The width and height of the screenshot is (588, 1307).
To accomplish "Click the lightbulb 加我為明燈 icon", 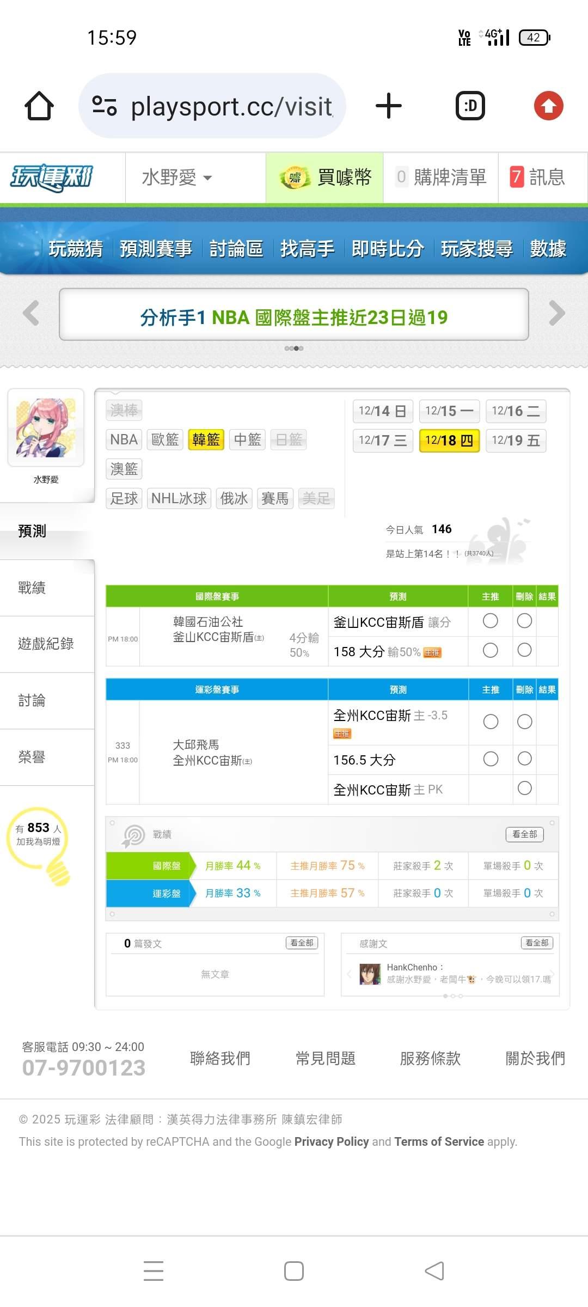I will [x=39, y=844].
